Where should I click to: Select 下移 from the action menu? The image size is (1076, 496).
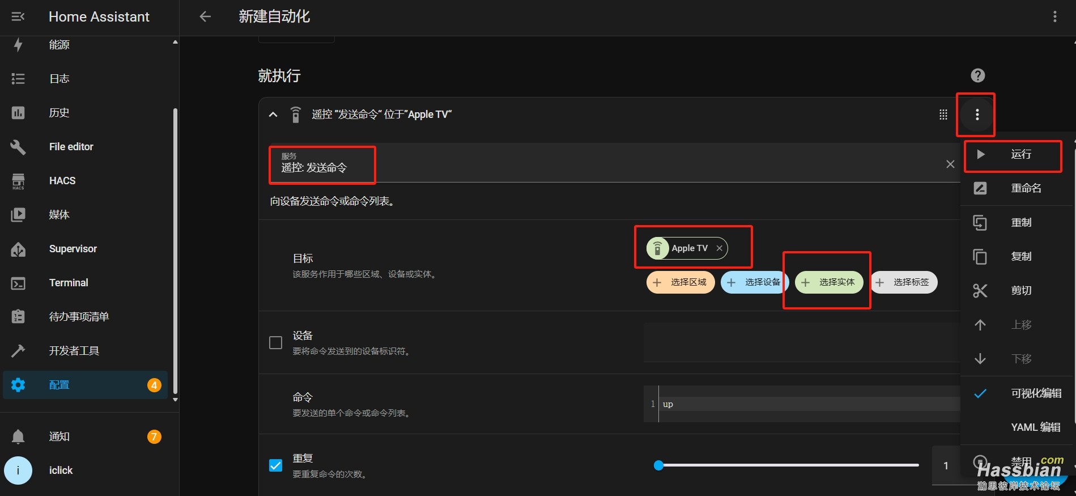[1018, 359]
